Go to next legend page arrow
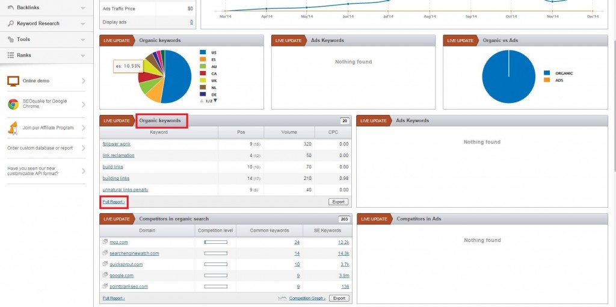This screenshot has width=616, height=307. coord(215,101)
